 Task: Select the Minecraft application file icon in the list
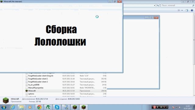[x=27, y=91]
